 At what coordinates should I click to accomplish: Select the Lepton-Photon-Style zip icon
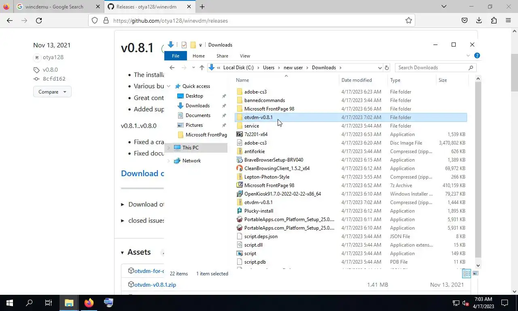click(240, 177)
